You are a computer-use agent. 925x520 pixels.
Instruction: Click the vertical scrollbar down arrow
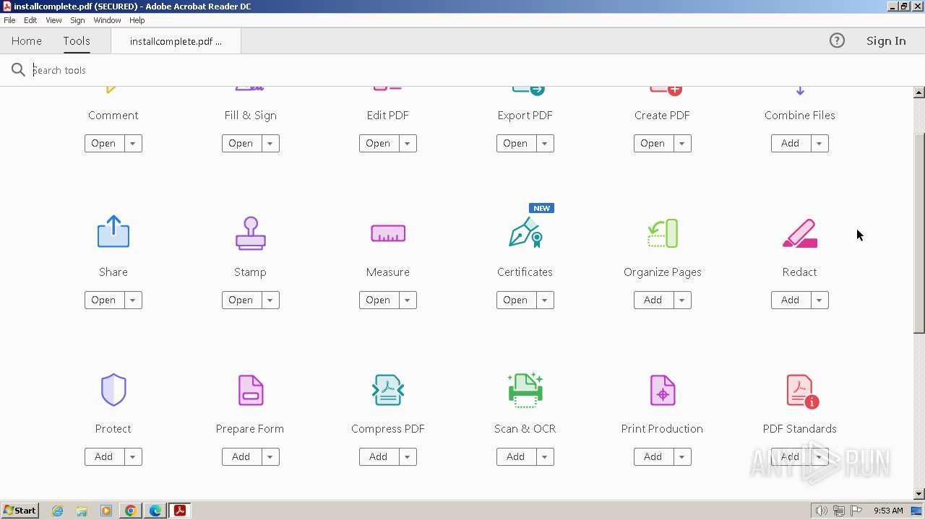click(x=919, y=494)
